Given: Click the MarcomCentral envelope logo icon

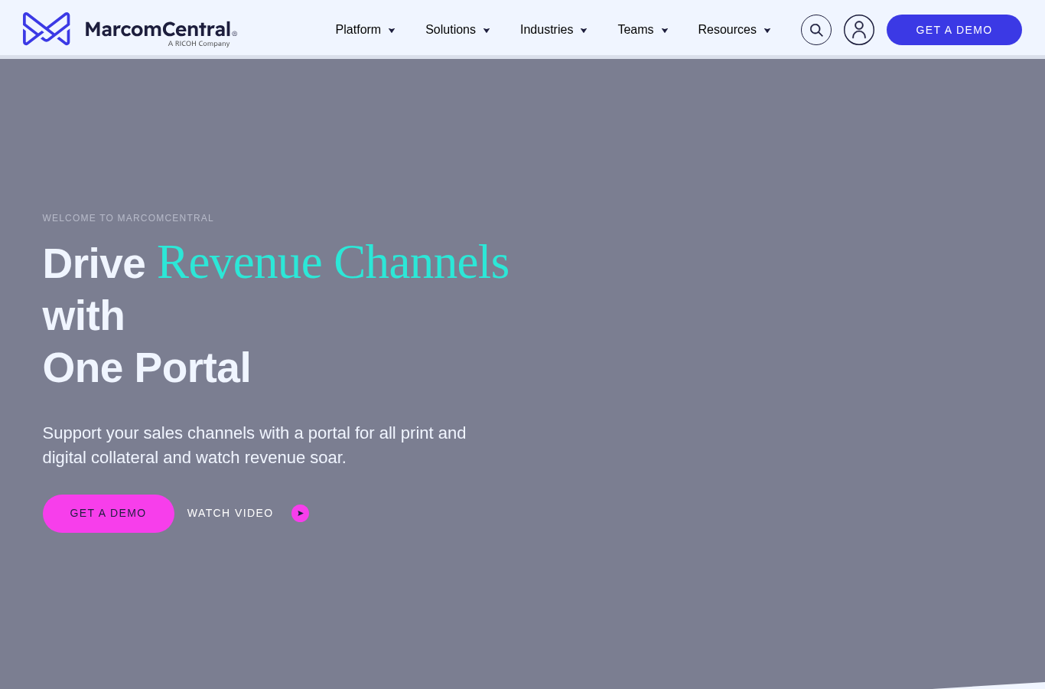Looking at the screenshot, I should 47,29.
